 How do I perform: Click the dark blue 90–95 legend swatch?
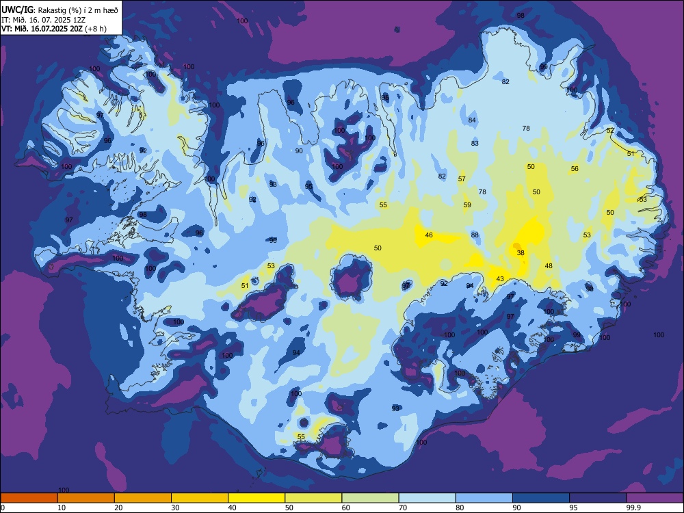pyautogui.click(x=541, y=498)
